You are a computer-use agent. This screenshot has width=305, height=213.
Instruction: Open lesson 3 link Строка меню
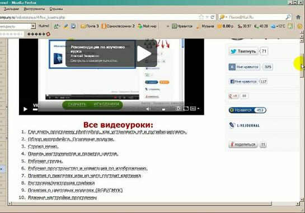click(x=43, y=147)
